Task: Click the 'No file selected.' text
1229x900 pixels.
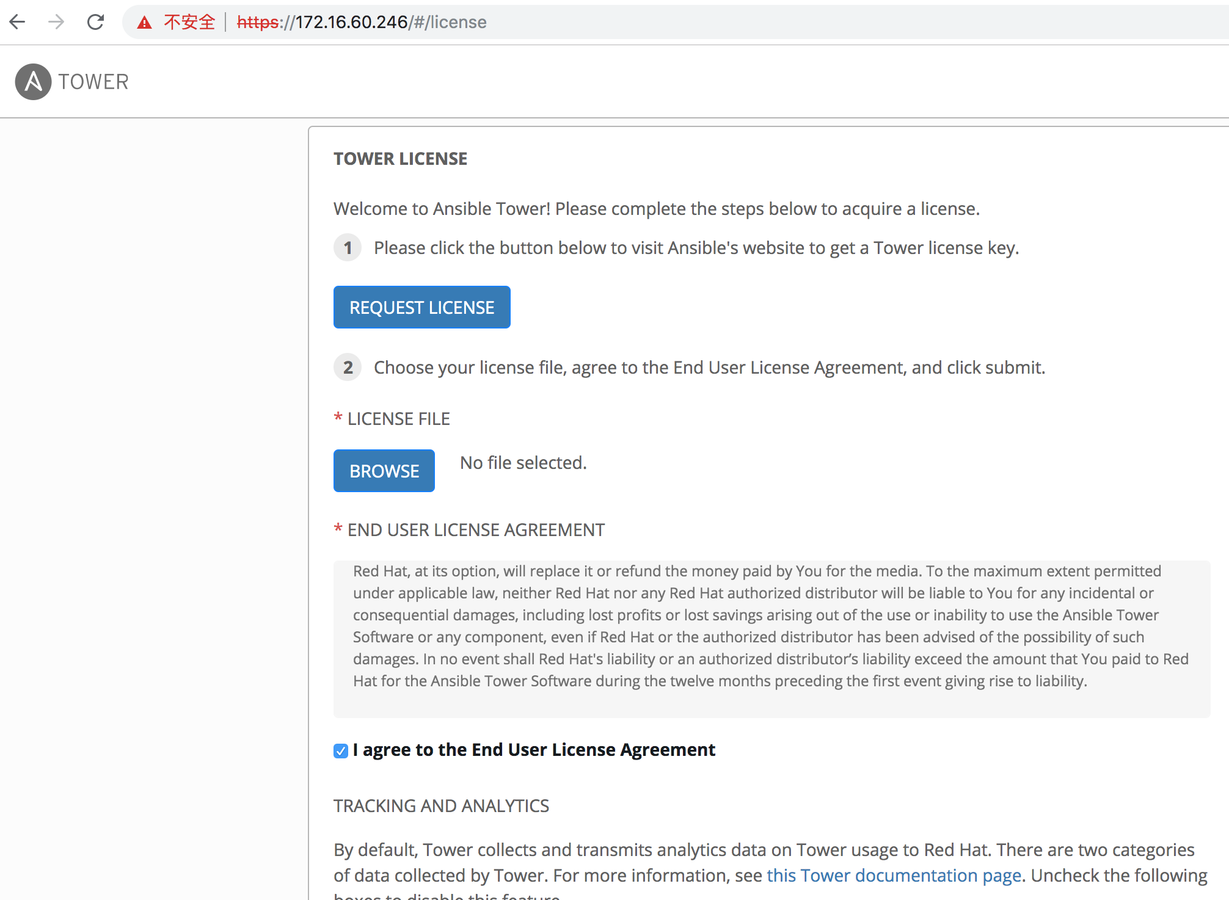Action: (523, 463)
